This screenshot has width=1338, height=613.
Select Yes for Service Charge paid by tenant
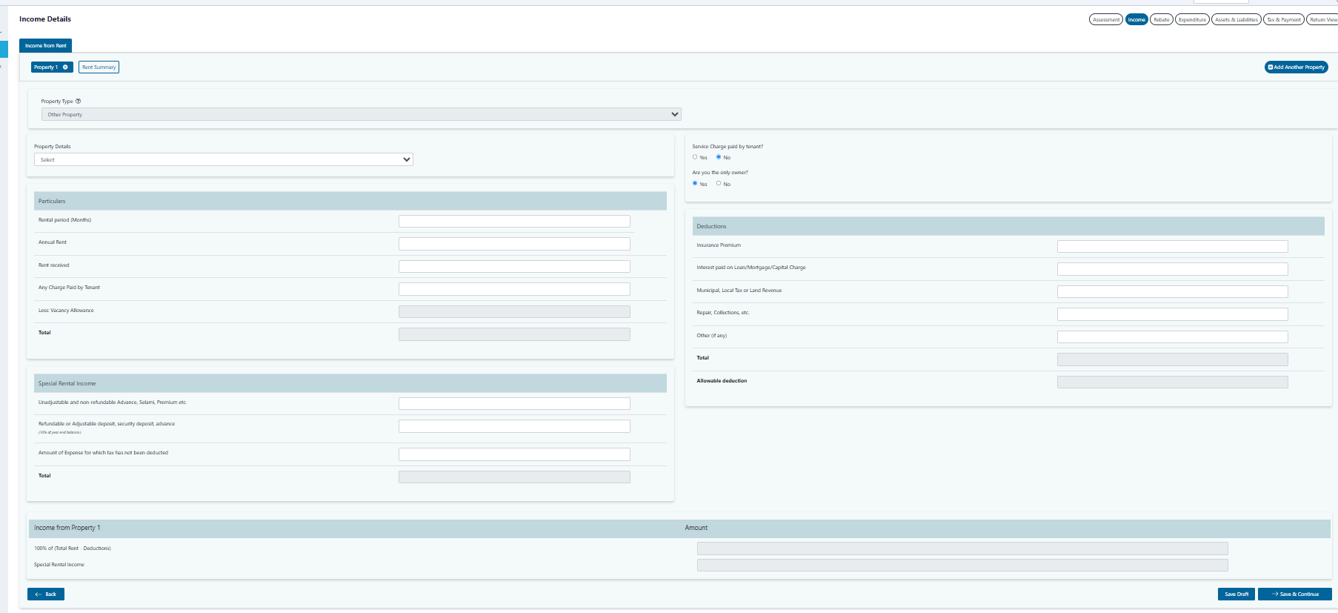click(x=695, y=157)
